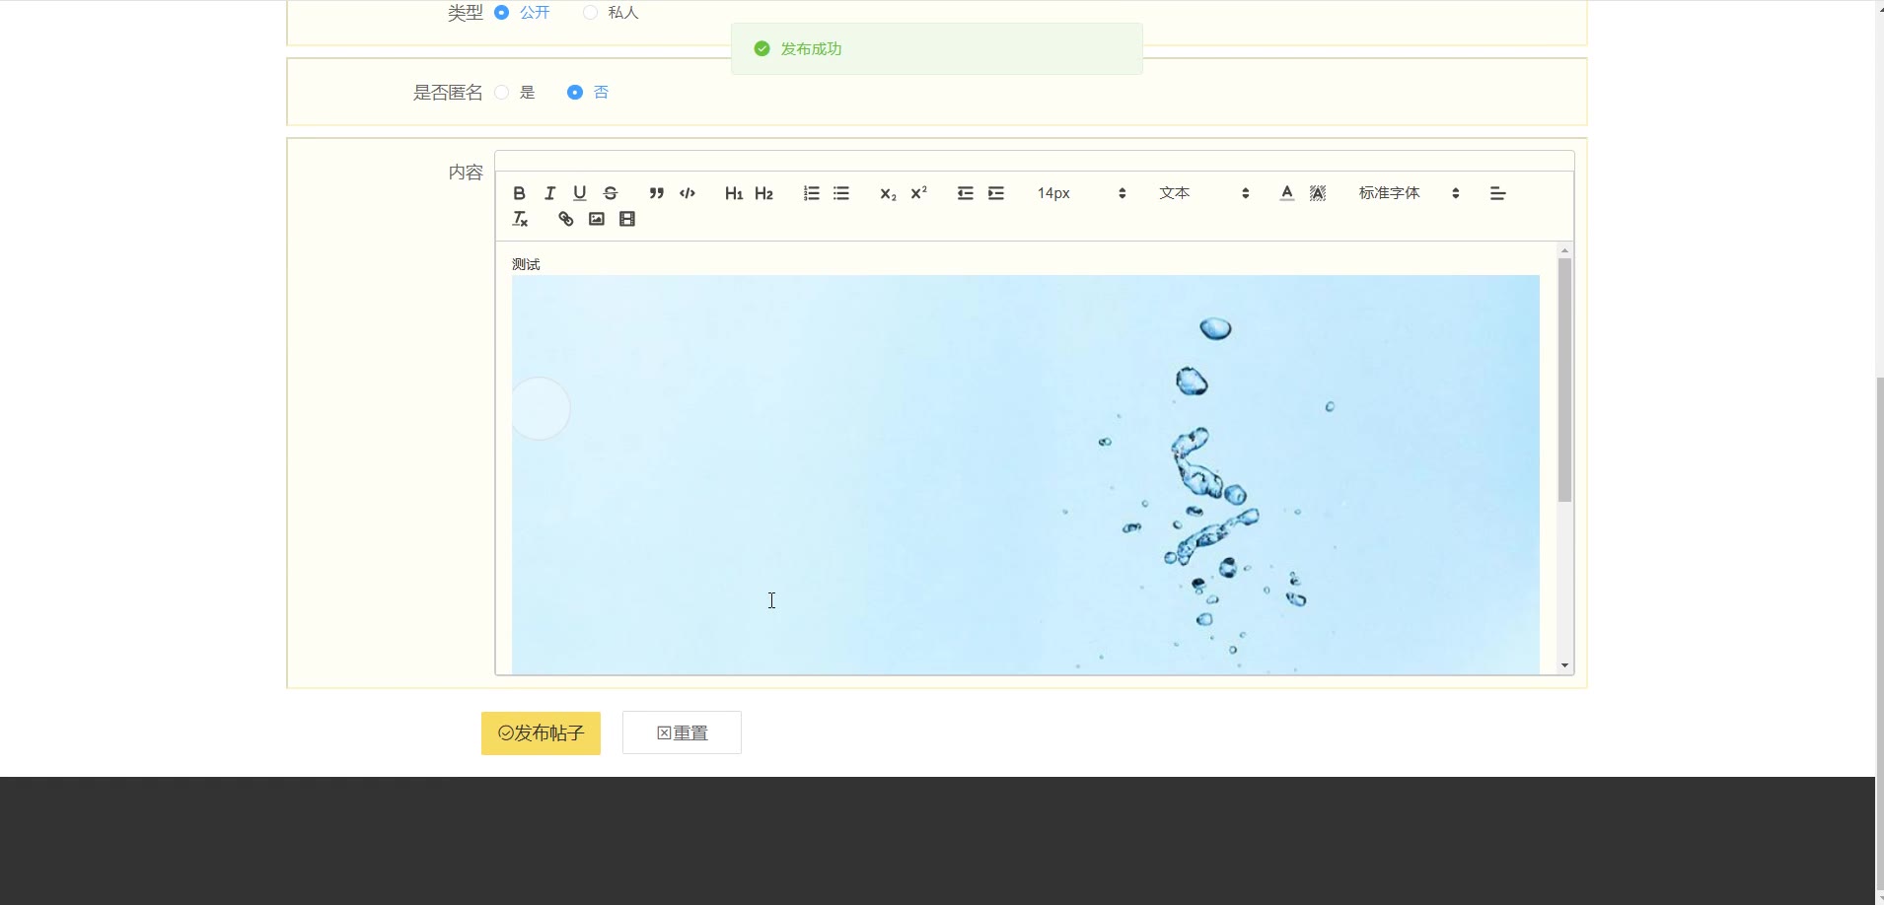Viewport: 1884px width, 905px height.
Task: Select the 私人 type radio button
Action: [x=590, y=13]
